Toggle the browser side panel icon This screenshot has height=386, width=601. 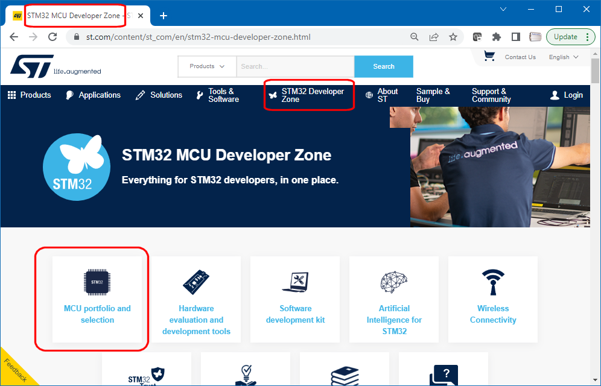pyautogui.click(x=516, y=37)
